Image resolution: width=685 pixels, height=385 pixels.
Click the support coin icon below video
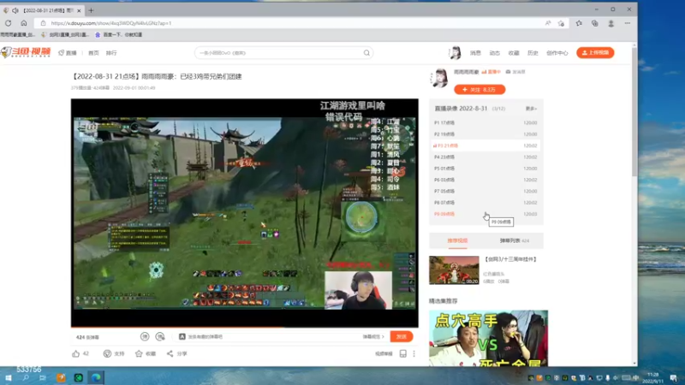pos(107,353)
